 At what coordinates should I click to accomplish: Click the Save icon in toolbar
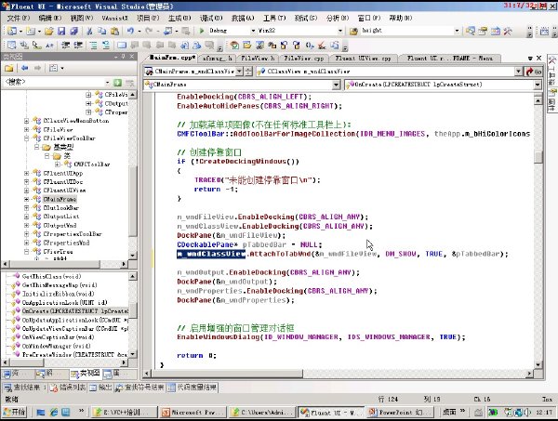pyautogui.click(x=61, y=31)
